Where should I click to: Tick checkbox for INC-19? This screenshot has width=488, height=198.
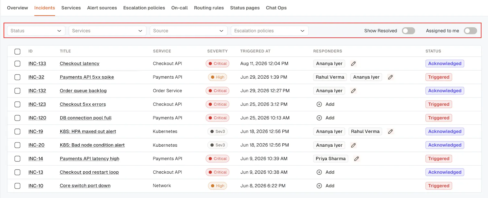[17, 131]
